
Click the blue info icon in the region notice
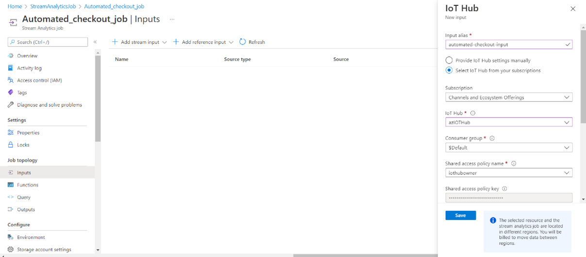[x=493, y=221]
